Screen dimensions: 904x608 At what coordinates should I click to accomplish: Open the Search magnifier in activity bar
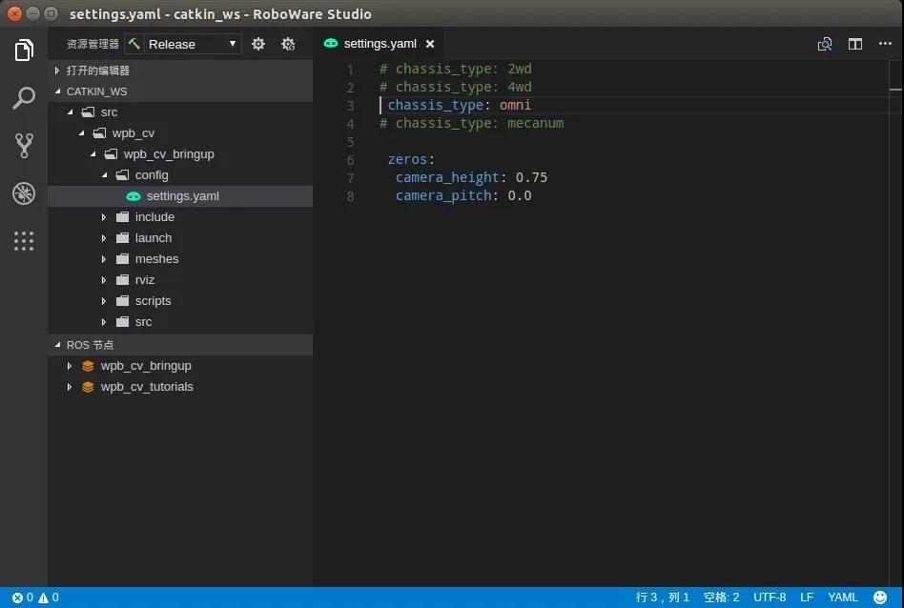point(24,98)
